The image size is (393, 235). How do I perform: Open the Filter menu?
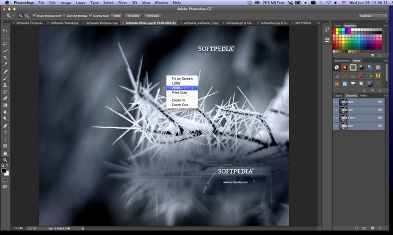point(123,2)
